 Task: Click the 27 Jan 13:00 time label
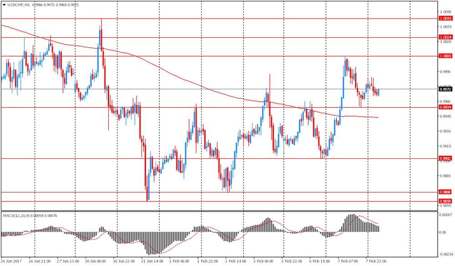click(x=68, y=261)
